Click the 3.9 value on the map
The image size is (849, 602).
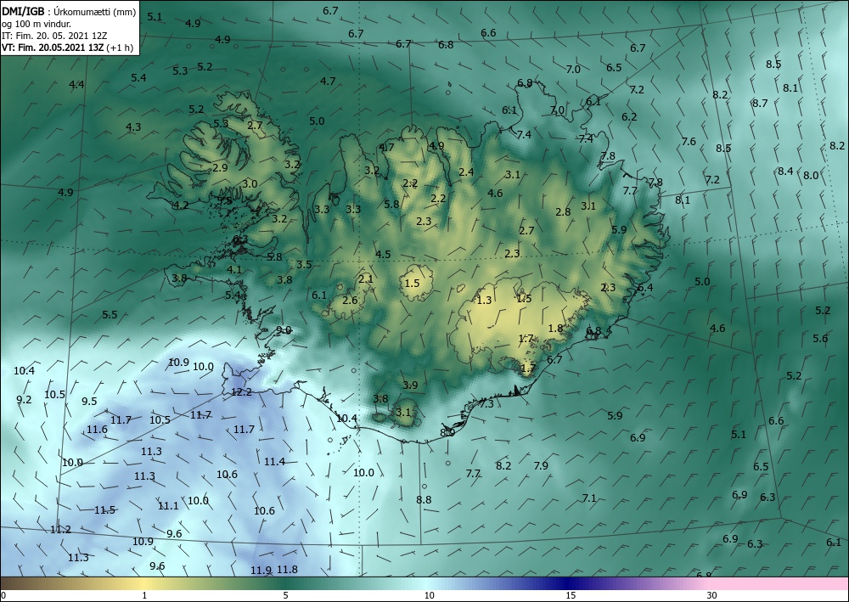(x=410, y=385)
